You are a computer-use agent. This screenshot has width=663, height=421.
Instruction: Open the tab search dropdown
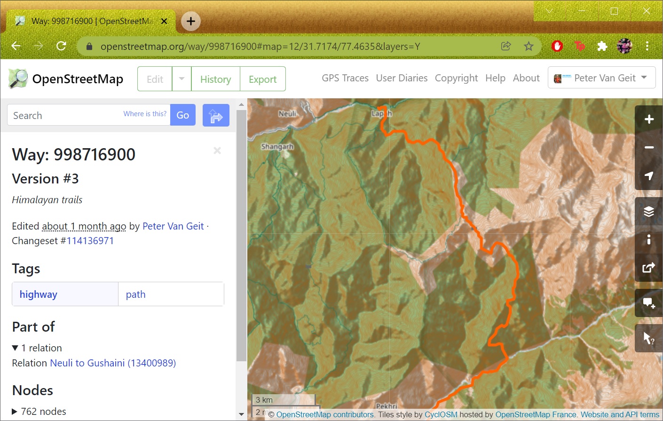coord(549,11)
